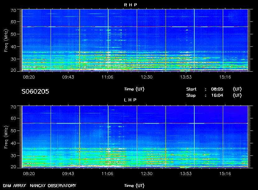Click the 30 frequency label on RHP axis
The width and height of the screenshot is (258, 190).
[x=13, y=59]
